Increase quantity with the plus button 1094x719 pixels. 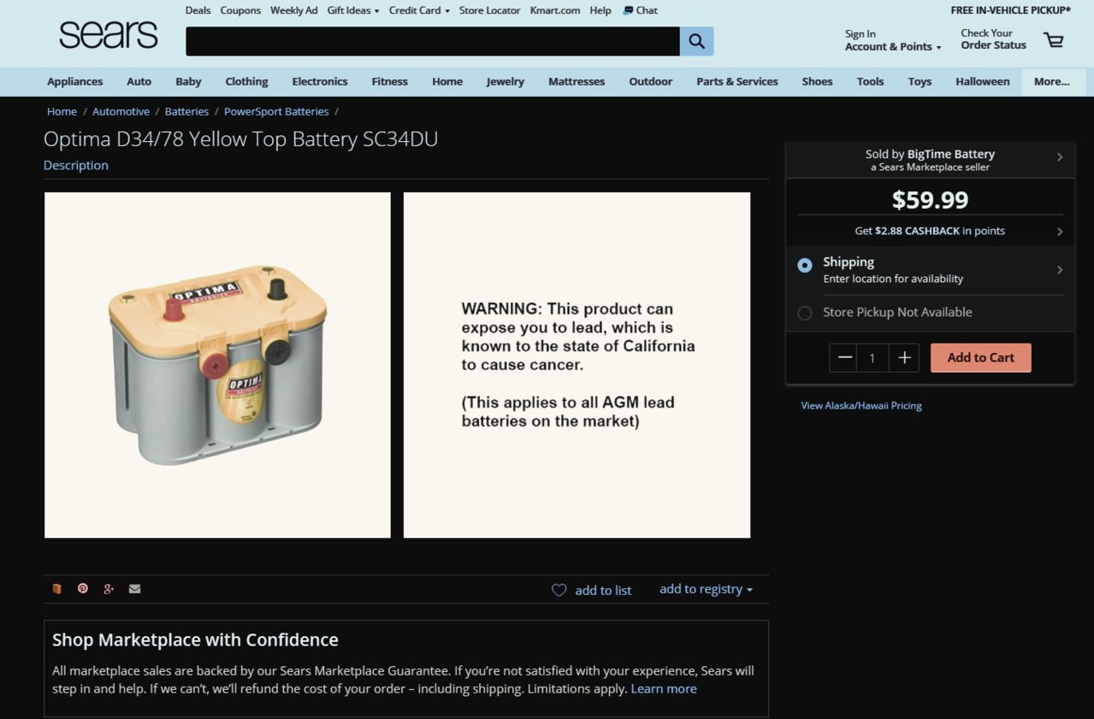pos(904,357)
